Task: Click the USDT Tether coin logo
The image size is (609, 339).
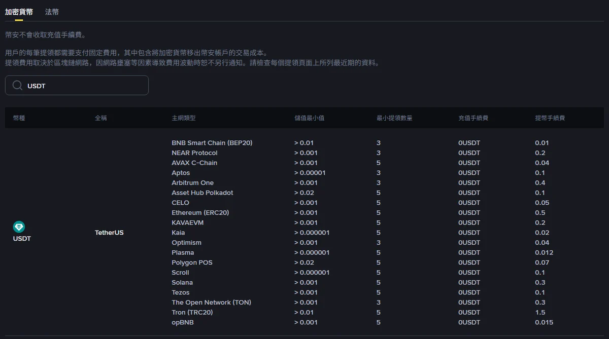Action: pyautogui.click(x=19, y=227)
